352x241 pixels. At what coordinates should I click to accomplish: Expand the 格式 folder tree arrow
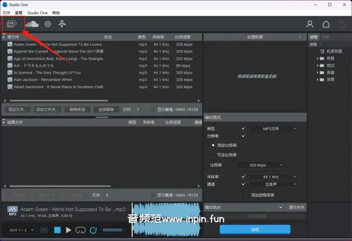pyautogui.click(x=317, y=66)
